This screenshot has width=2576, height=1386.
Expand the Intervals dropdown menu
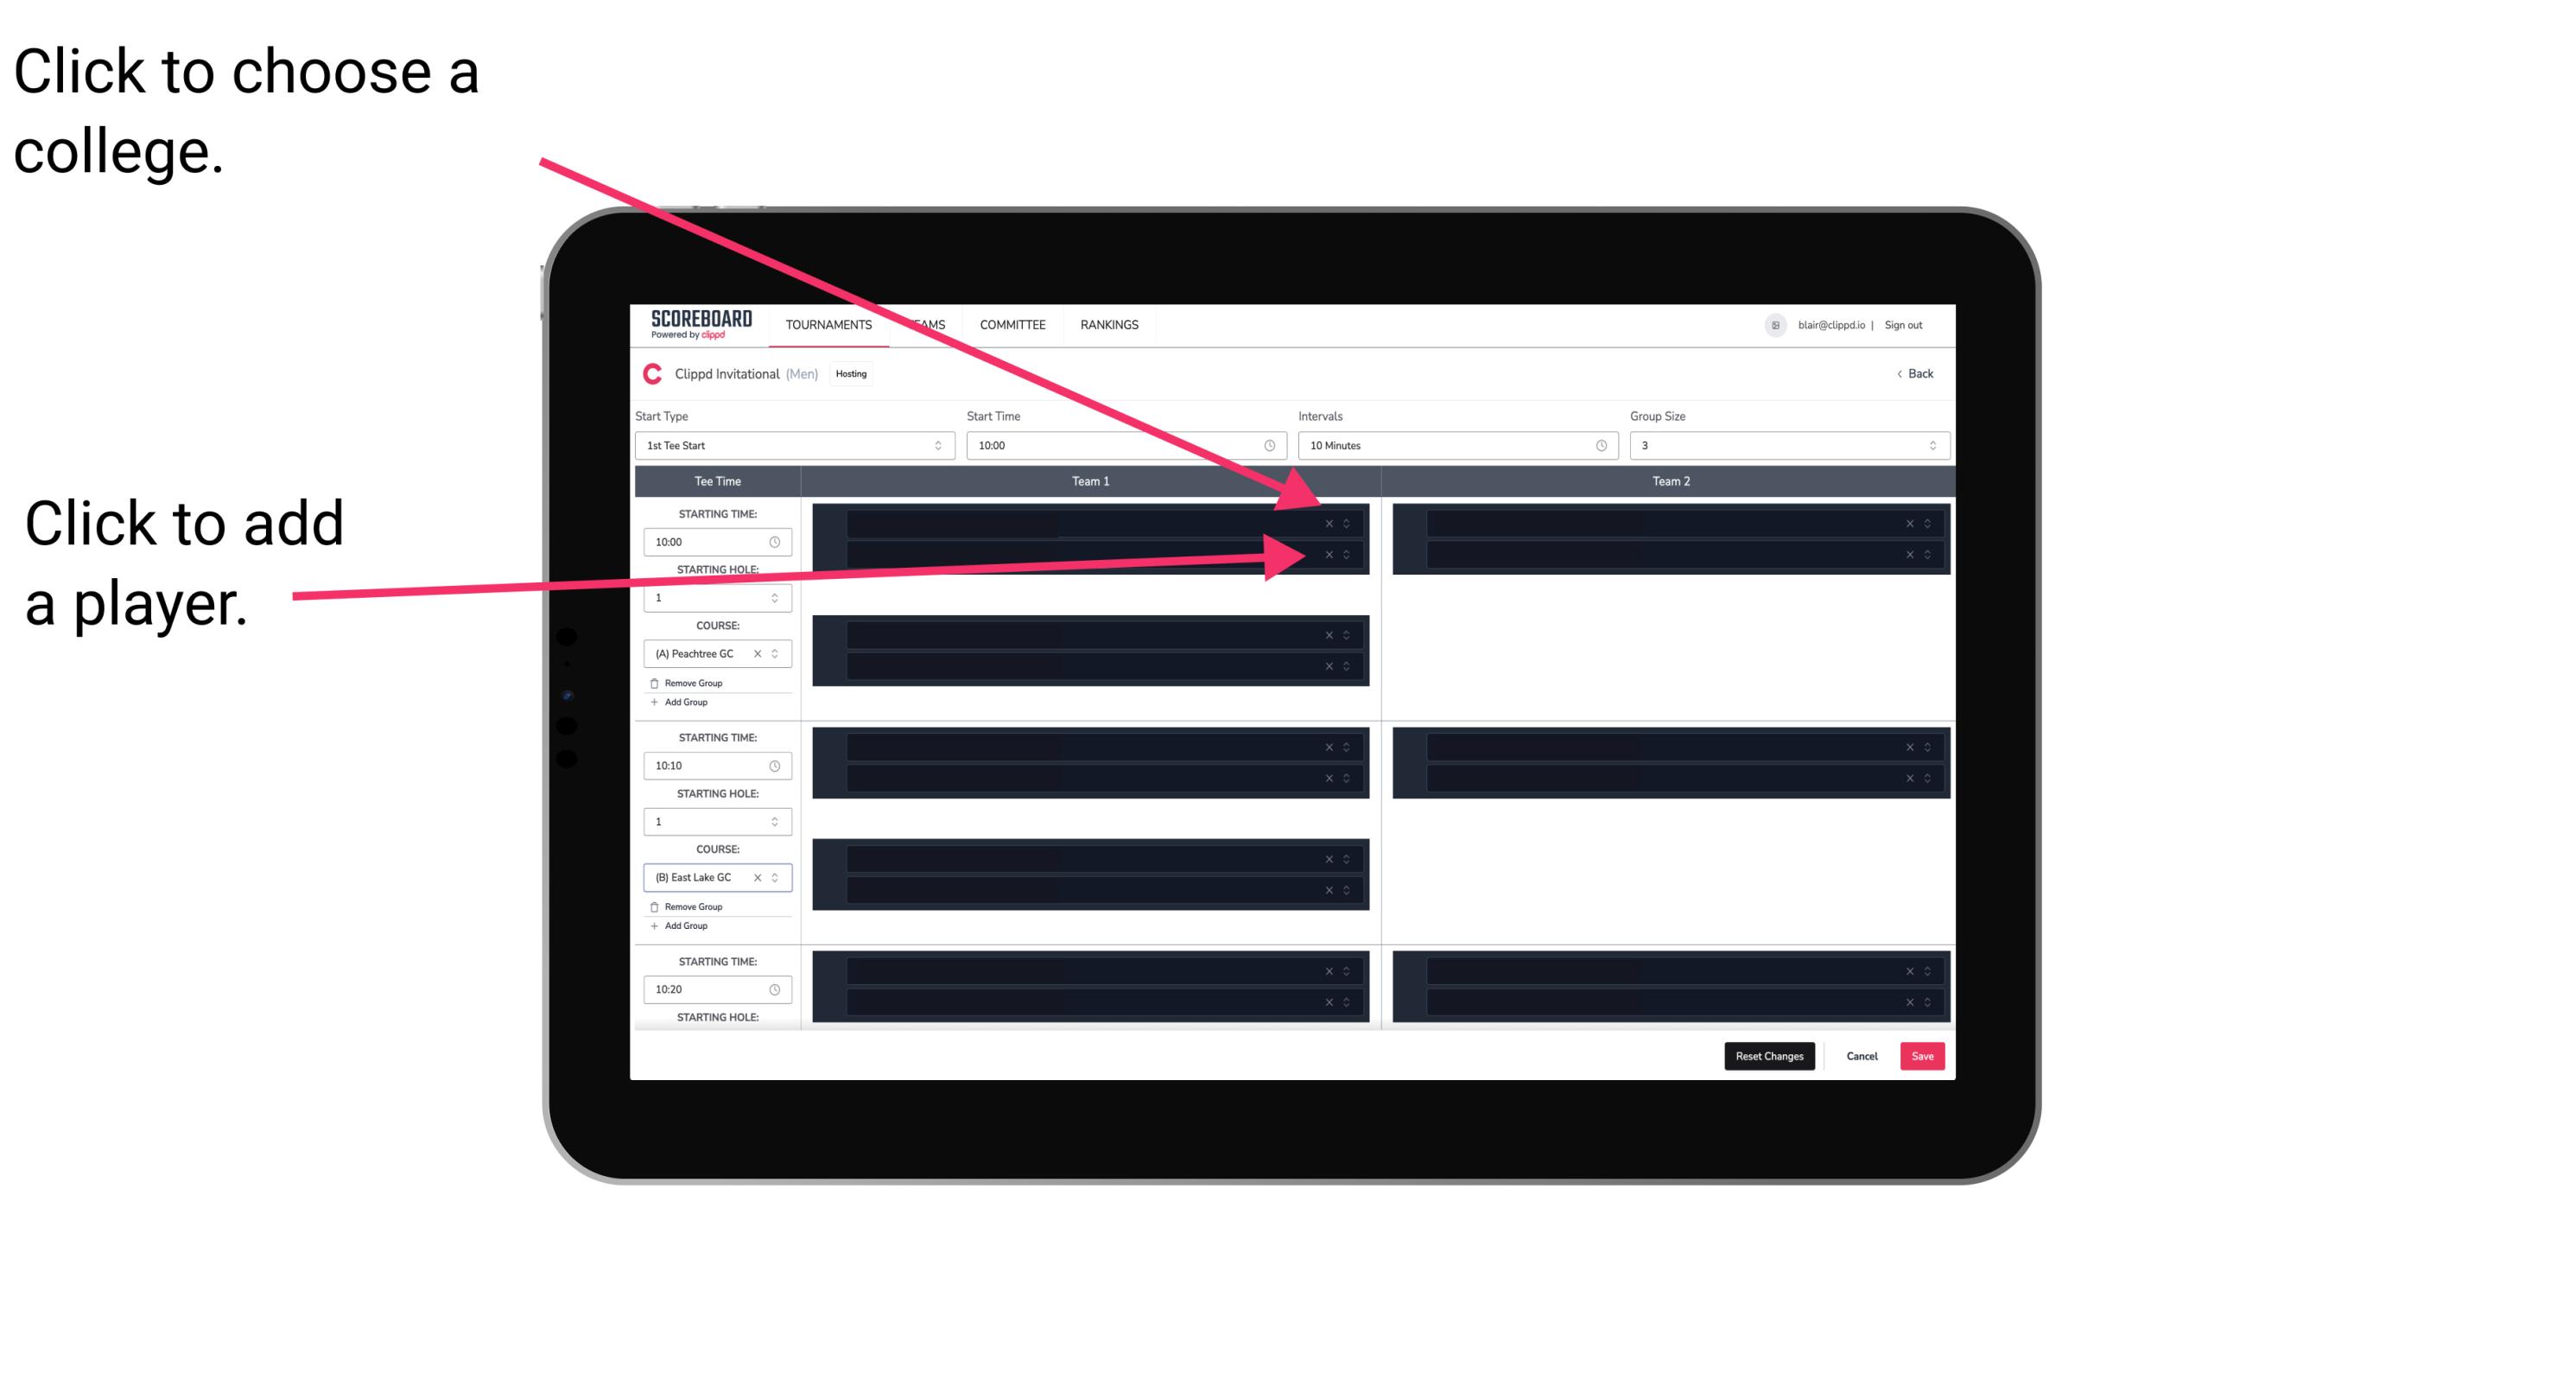1450,446
